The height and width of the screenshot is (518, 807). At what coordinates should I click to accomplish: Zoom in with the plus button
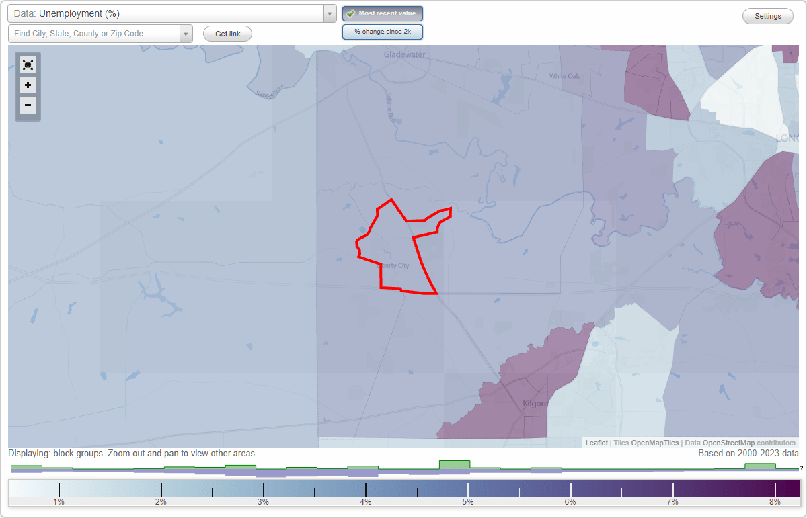[x=28, y=85]
